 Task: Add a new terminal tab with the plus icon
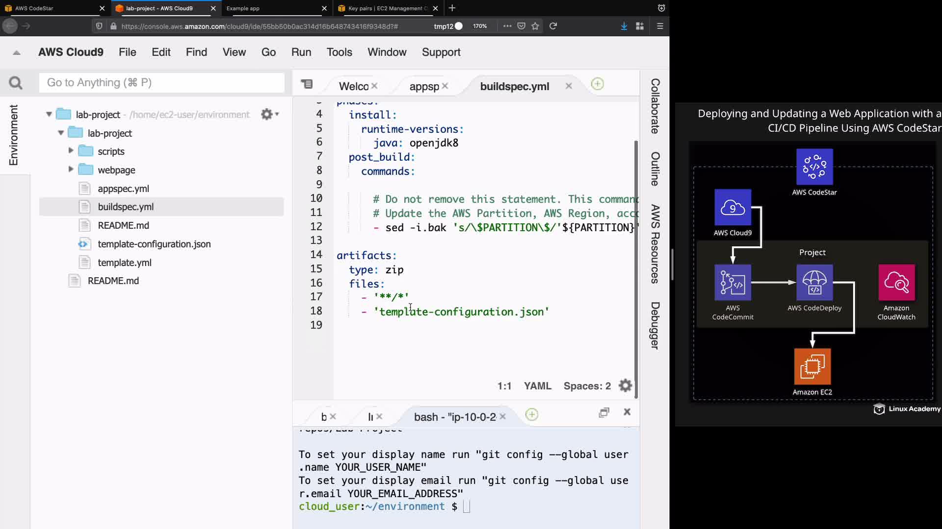pos(531,415)
